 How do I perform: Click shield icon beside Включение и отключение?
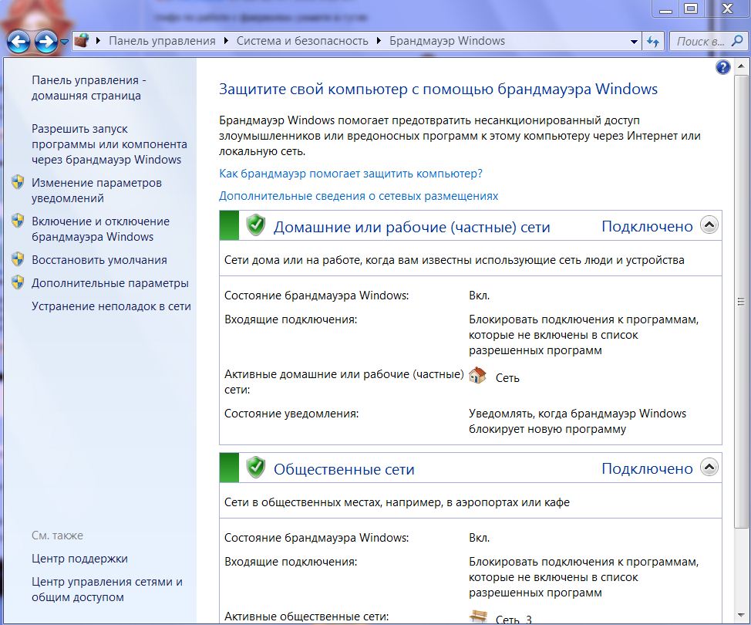[x=19, y=221]
